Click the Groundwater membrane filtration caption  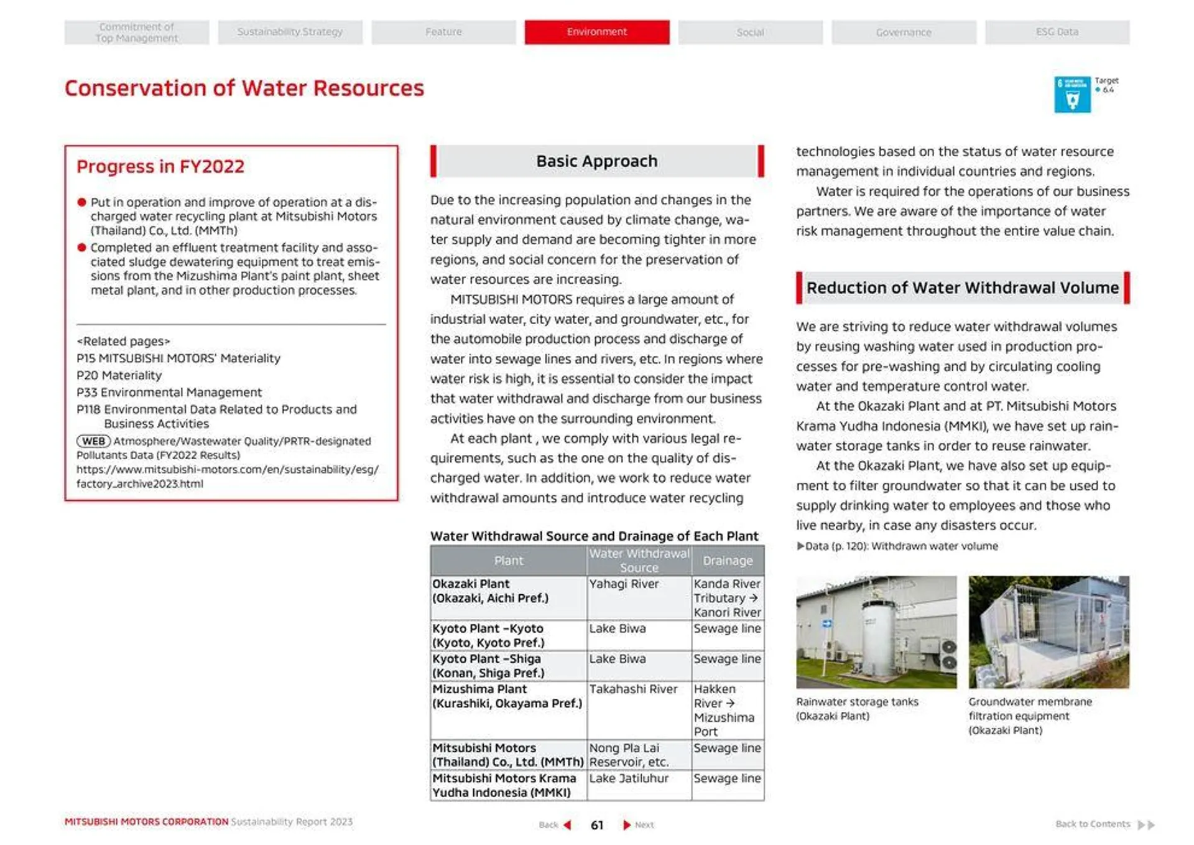pyautogui.click(x=1030, y=716)
